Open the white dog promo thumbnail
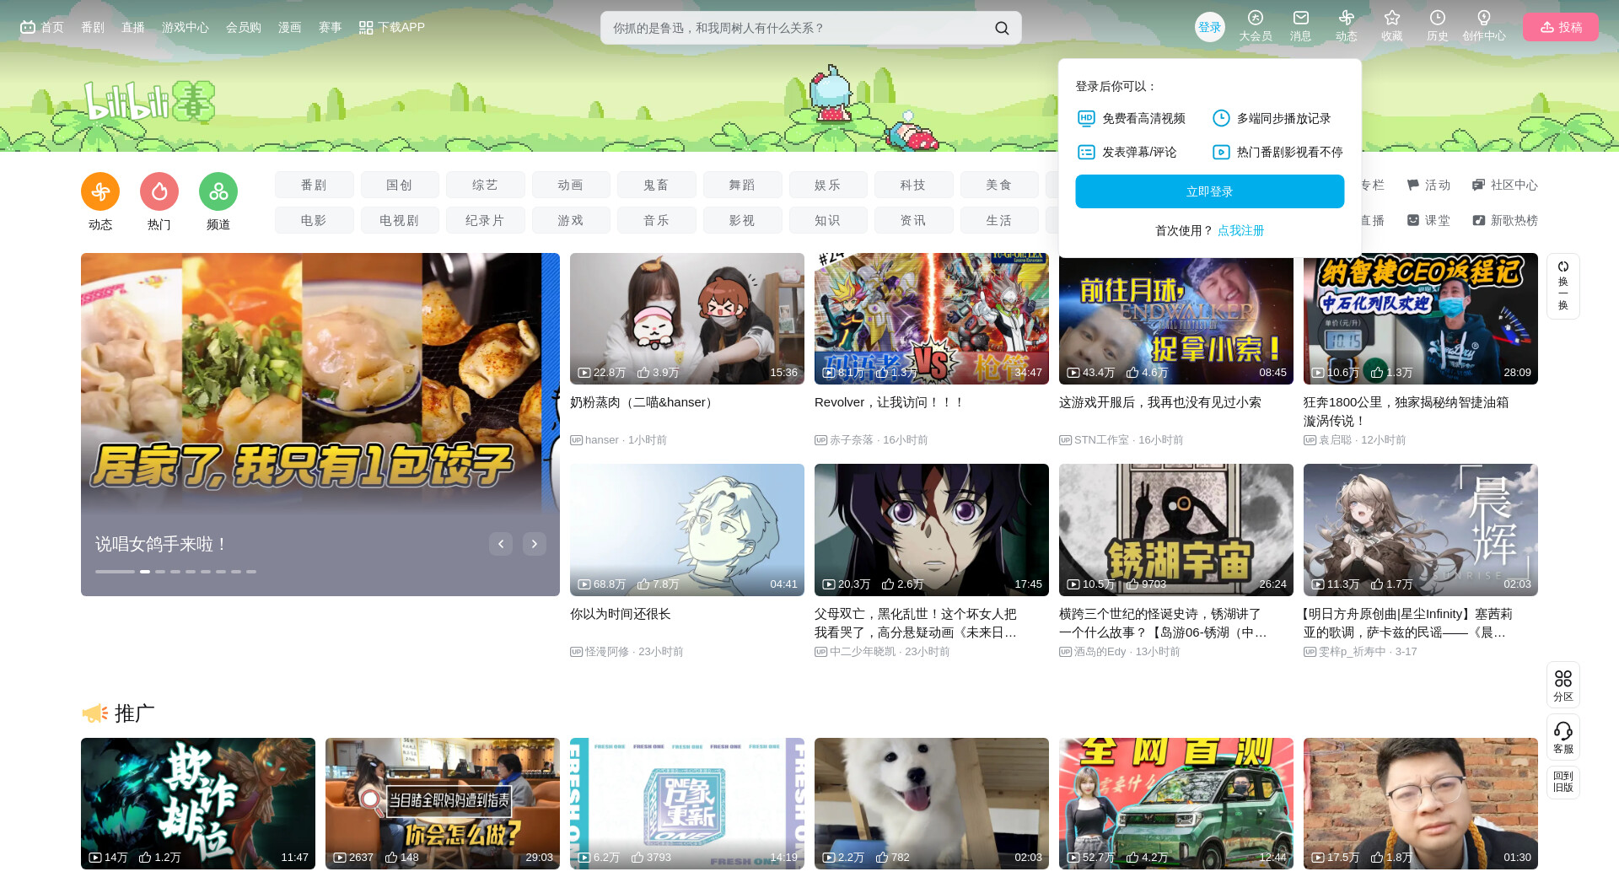The image size is (1619, 877). click(932, 804)
